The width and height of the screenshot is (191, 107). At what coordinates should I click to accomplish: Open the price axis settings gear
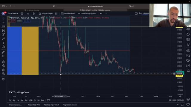click(x=180, y=96)
